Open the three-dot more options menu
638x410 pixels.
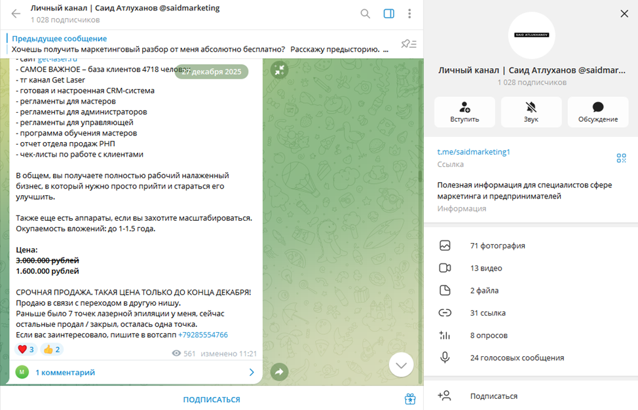409,14
